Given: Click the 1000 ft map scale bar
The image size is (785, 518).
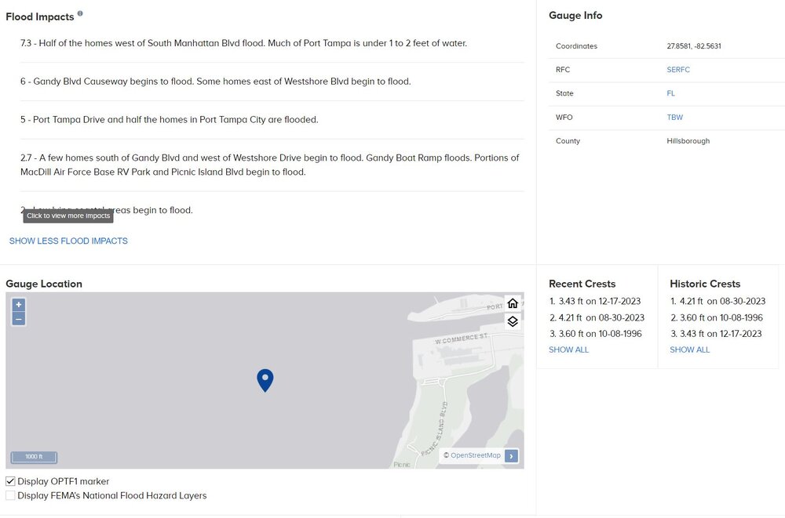Looking at the screenshot, I should tap(34, 457).
